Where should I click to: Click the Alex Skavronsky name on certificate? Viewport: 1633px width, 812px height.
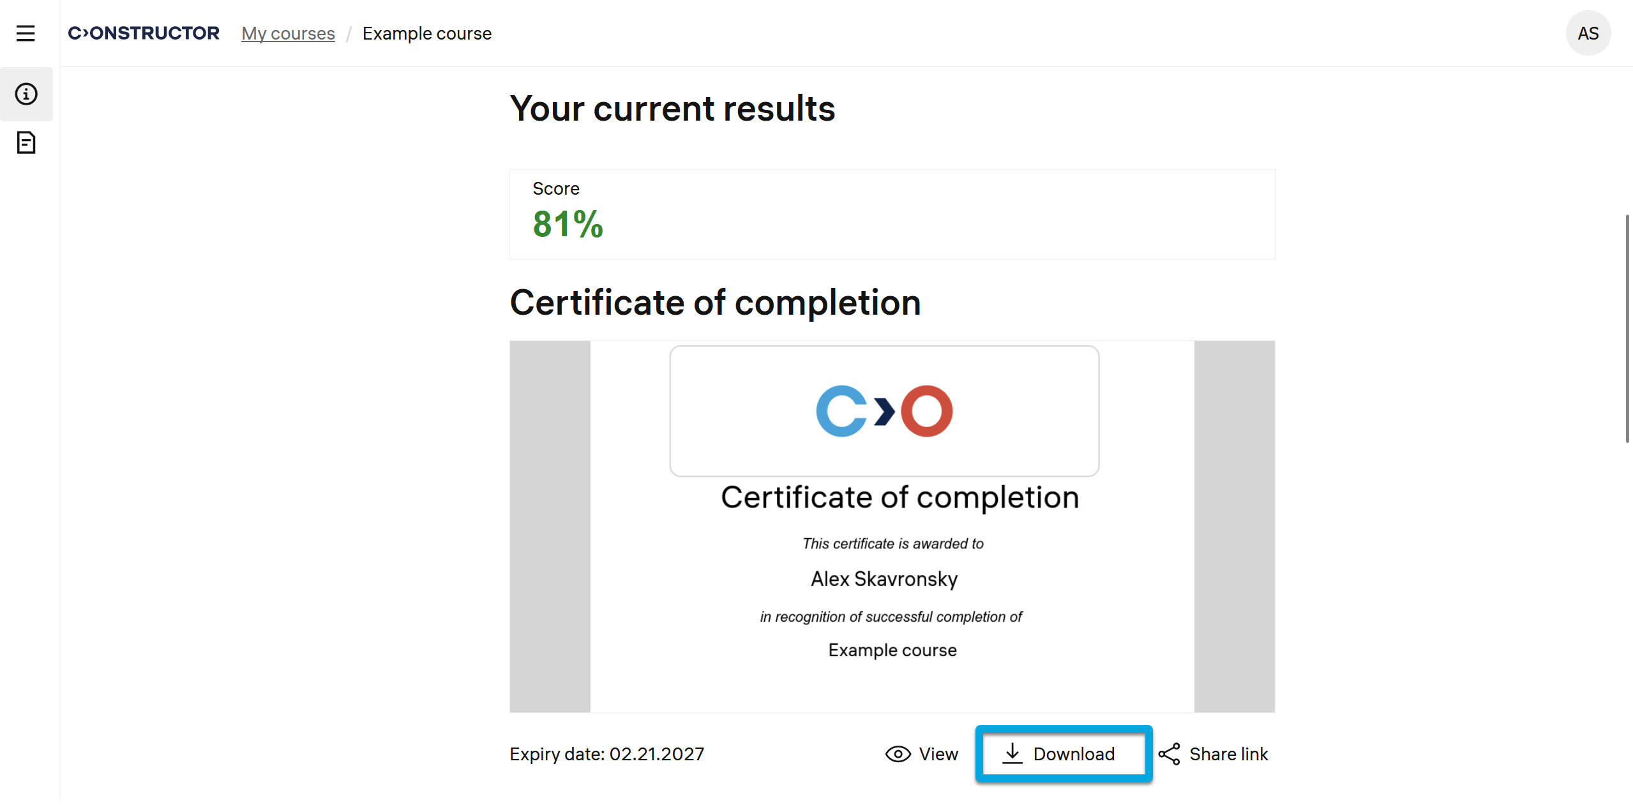[x=884, y=579]
